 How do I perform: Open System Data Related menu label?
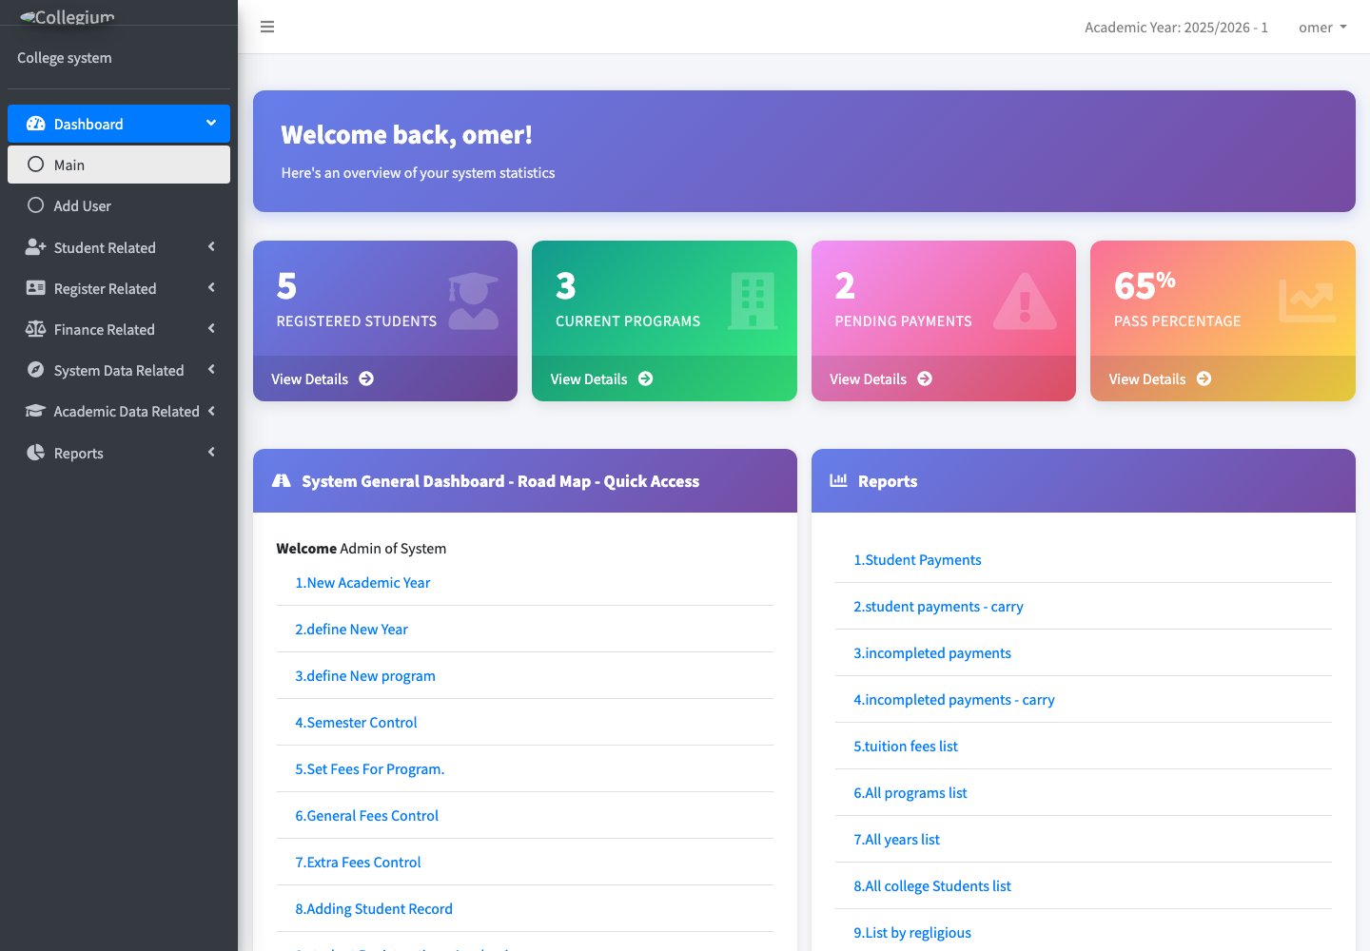(x=119, y=370)
